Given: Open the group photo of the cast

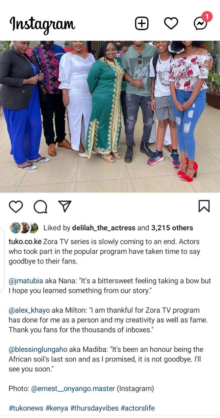Looking at the screenshot, I should tap(110, 117).
